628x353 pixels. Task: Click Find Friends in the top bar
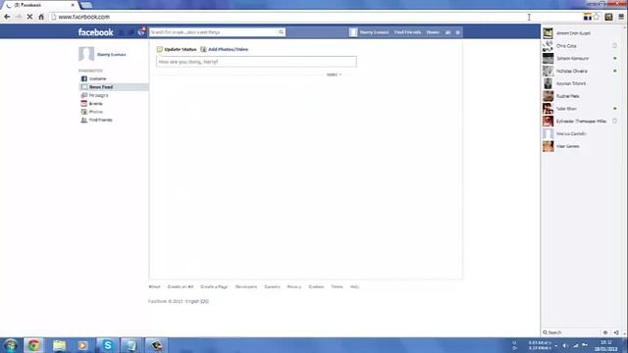[407, 32]
